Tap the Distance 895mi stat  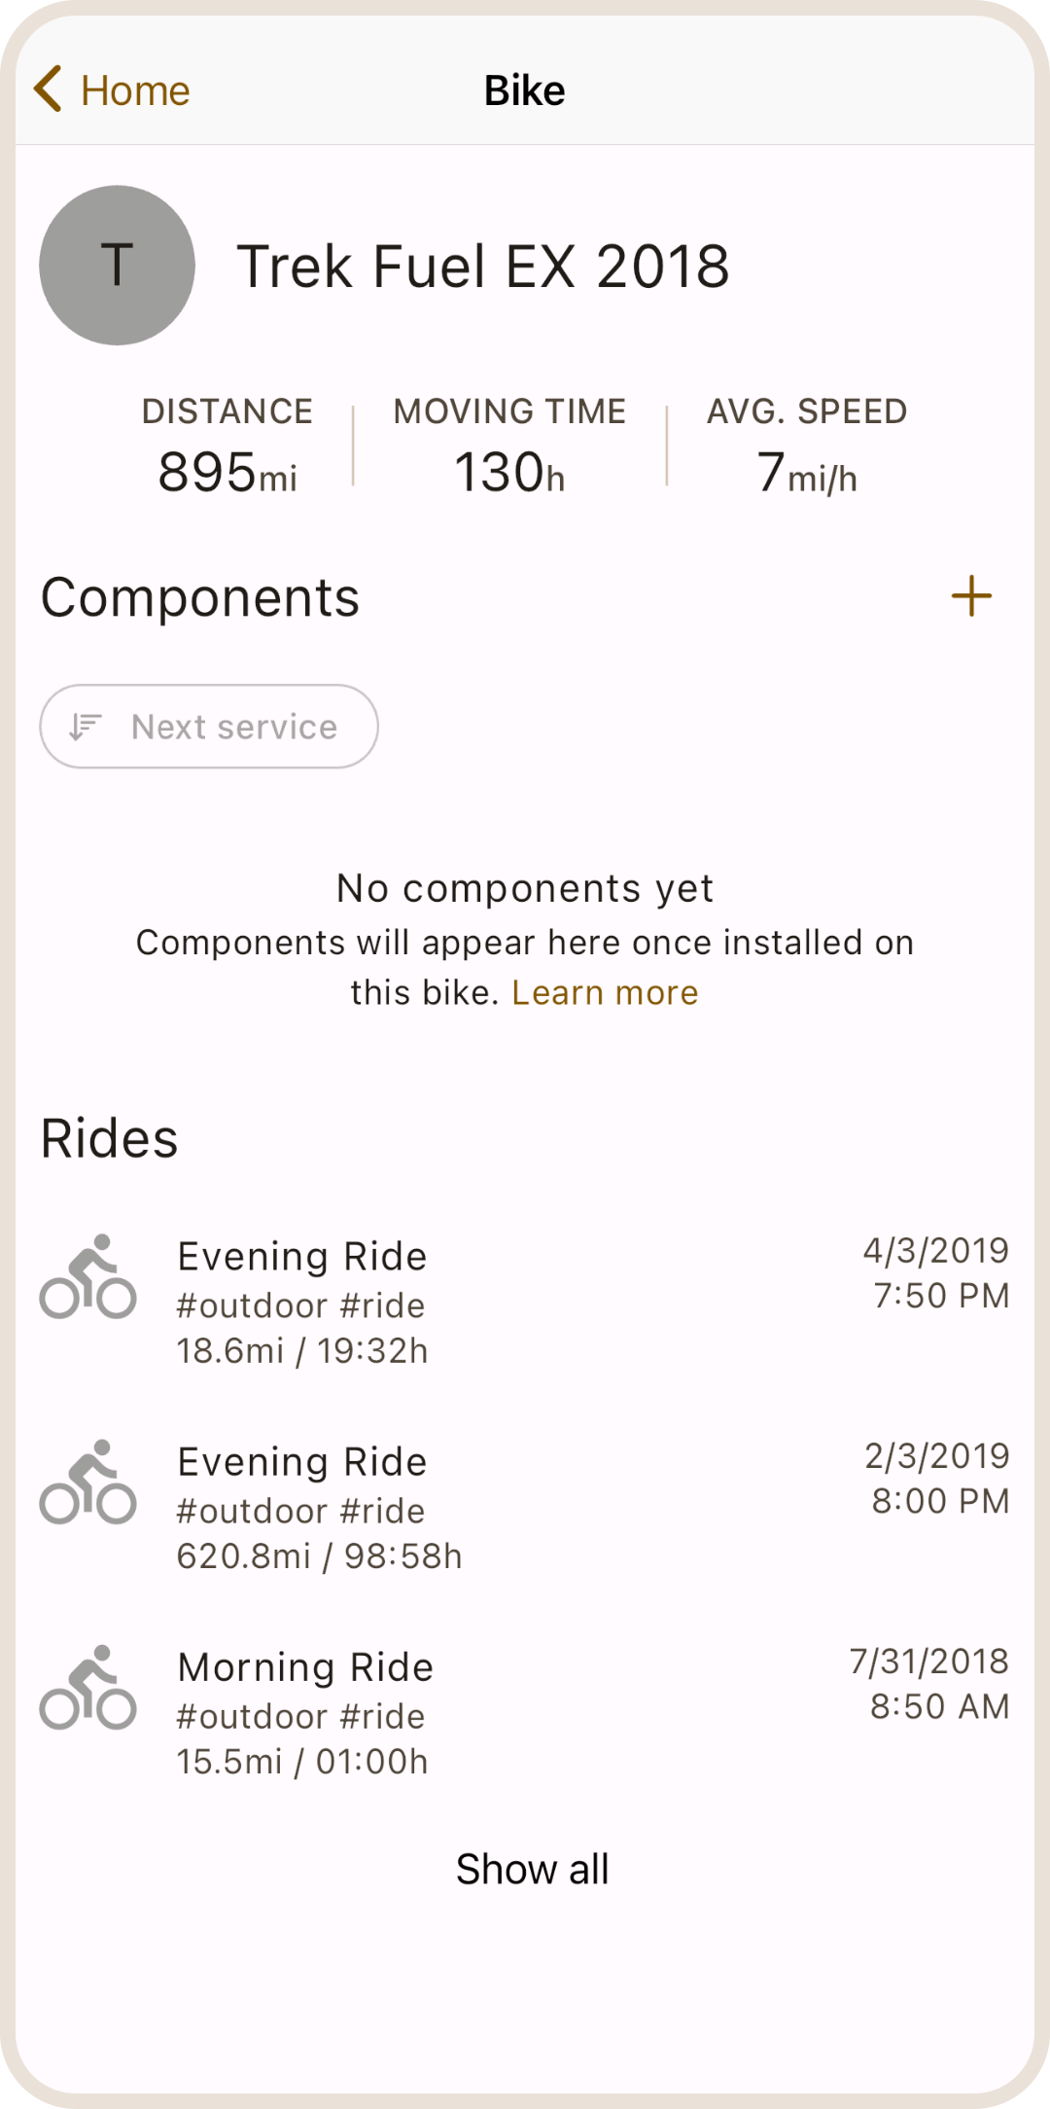227,447
